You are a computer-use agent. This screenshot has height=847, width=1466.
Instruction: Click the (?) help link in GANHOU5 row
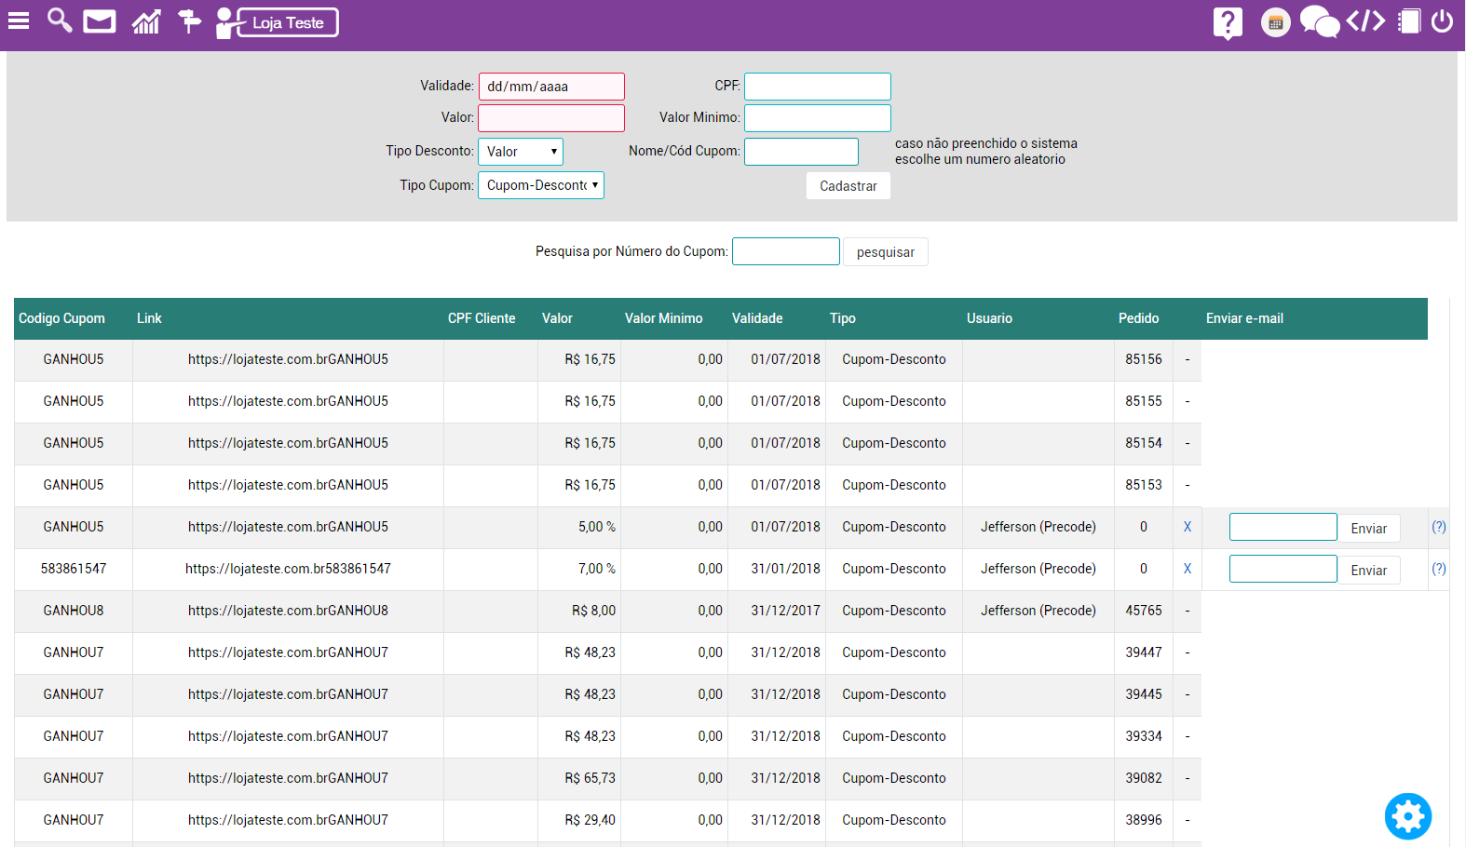[x=1439, y=527]
